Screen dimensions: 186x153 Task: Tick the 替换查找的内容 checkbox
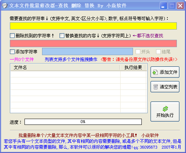pyautogui.click(x=62, y=36)
